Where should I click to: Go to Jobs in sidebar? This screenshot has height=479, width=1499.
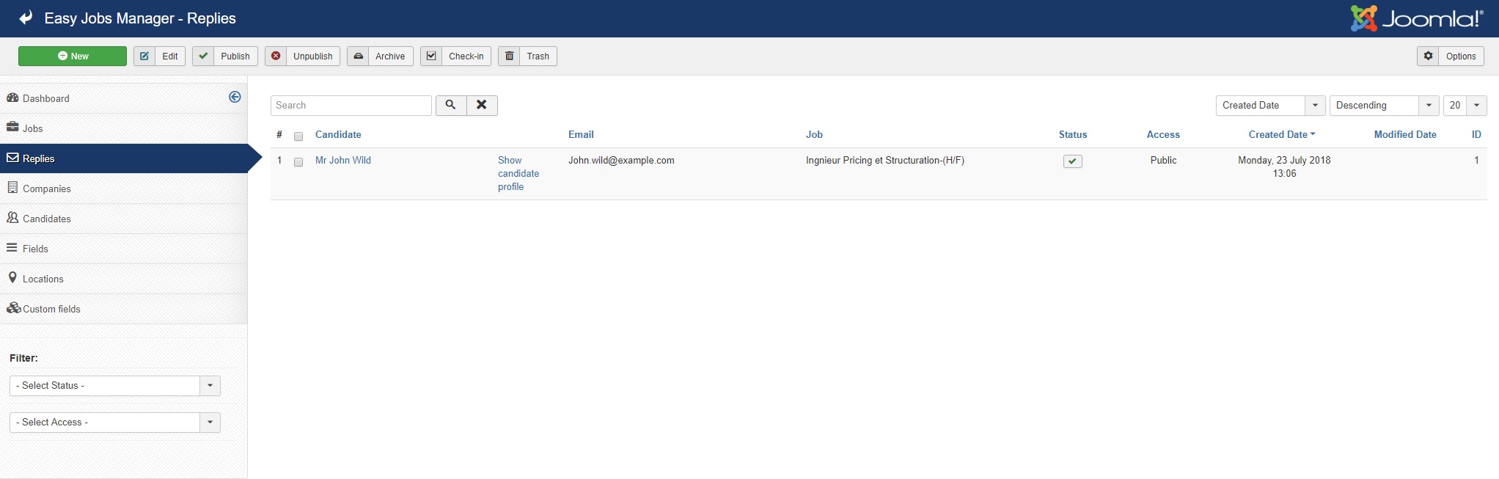[123, 128]
